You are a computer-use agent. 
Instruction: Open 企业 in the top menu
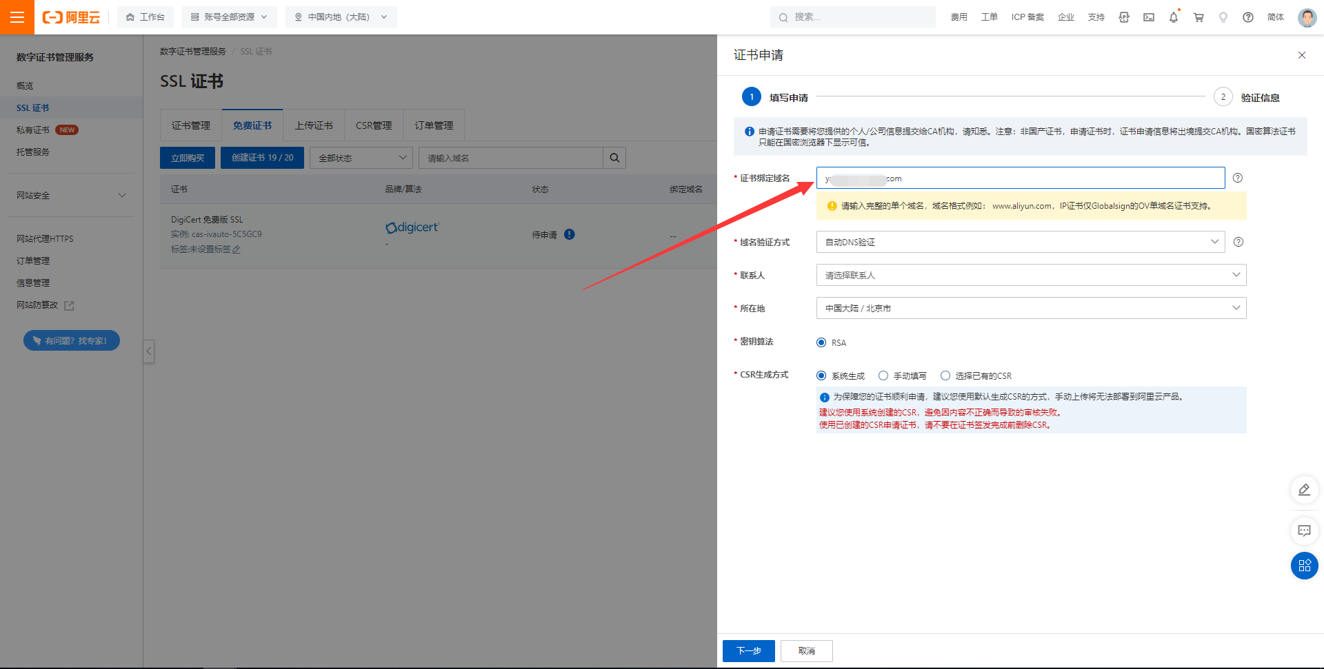pyautogui.click(x=1066, y=17)
